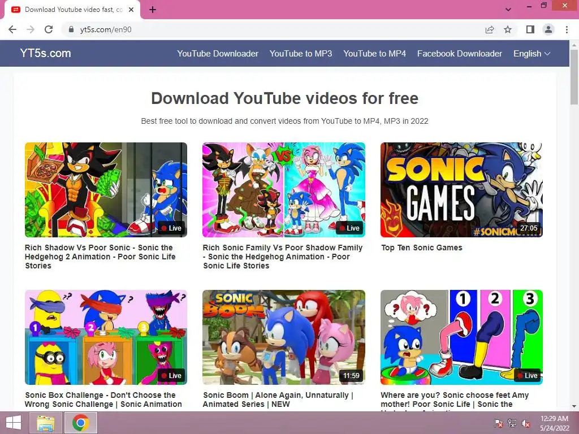Open the Rich Shadow Vs Poor Sonic thumbnail
Viewport: 579px width, 434px height.
[x=106, y=190]
